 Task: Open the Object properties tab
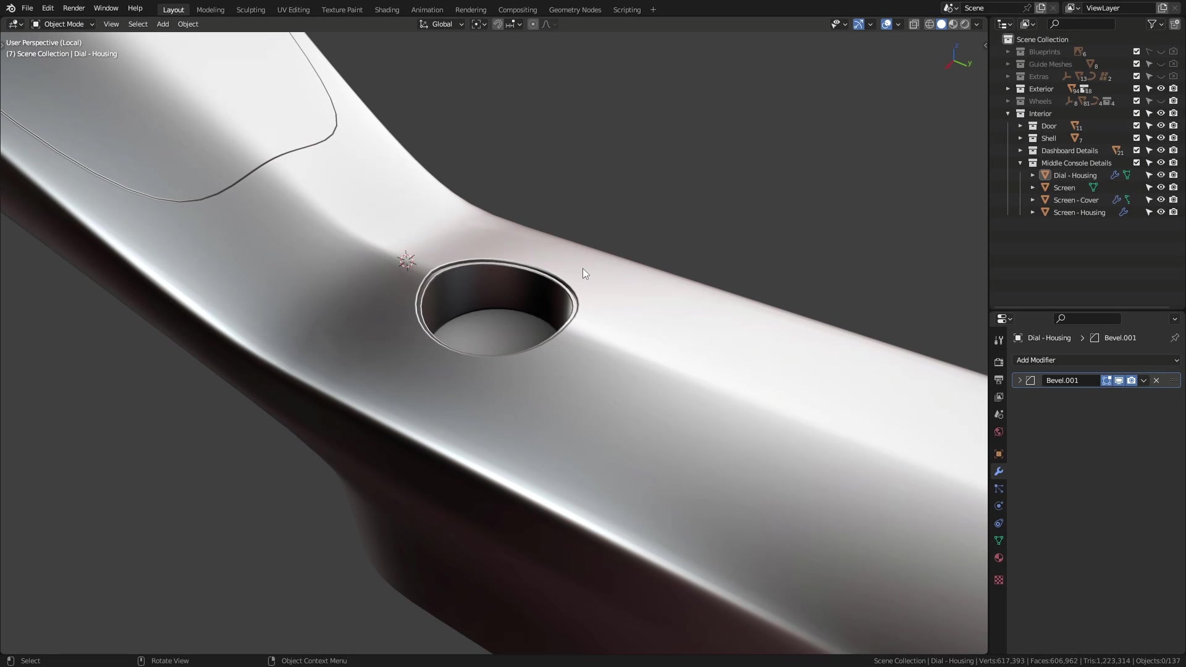(999, 454)
